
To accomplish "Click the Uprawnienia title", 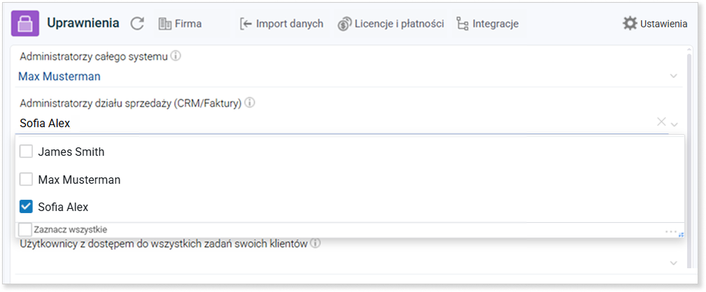I will tap(83, 23).
